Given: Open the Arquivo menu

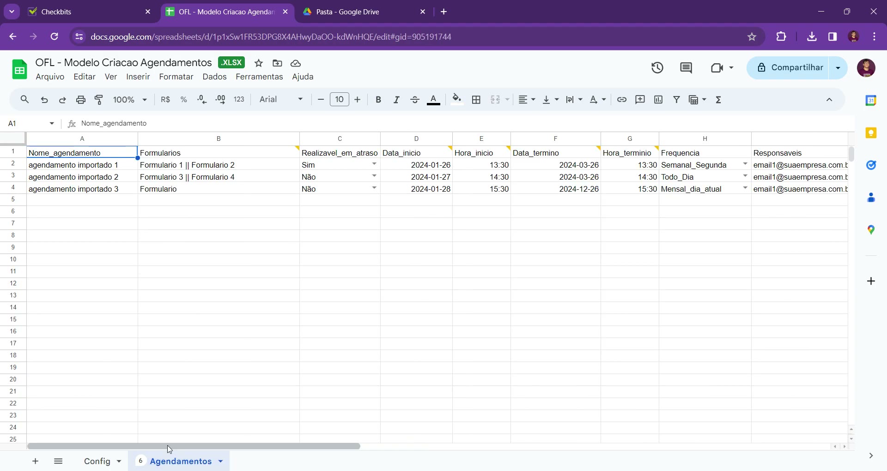Looking at the screenshot, I should click(x=50, y=77).
